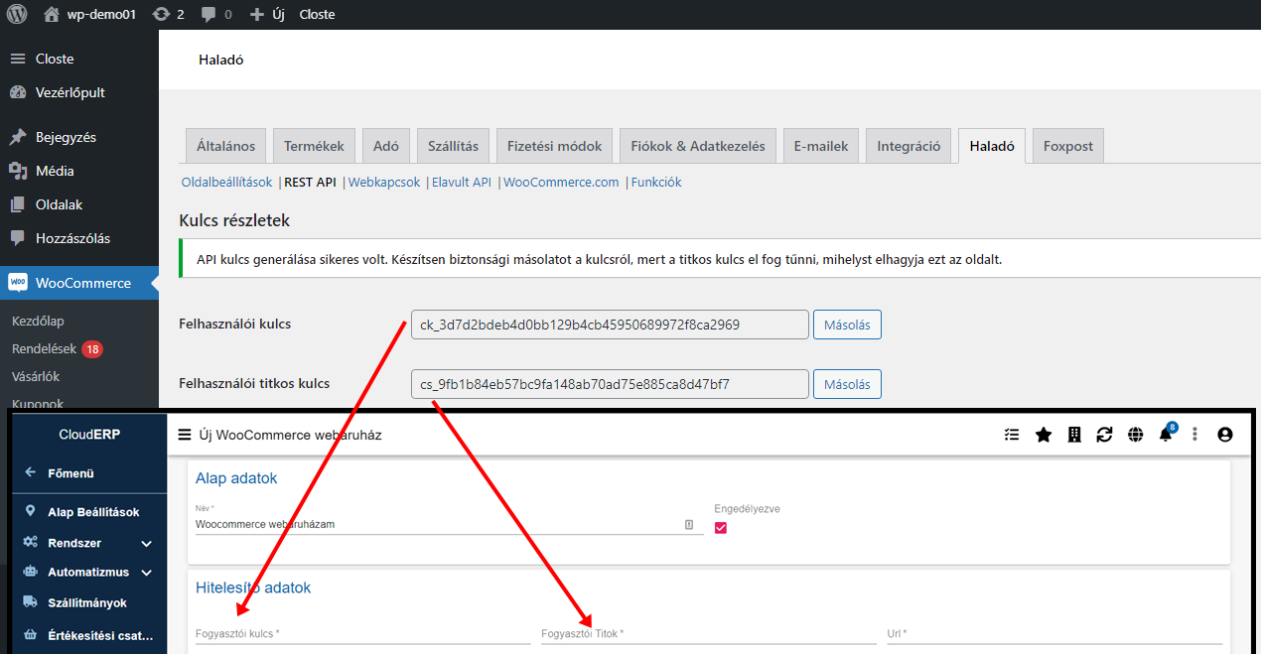1261x654 pixels.
Task: Switch to the Szállítás tab
Action: click(x=453, y=146)
